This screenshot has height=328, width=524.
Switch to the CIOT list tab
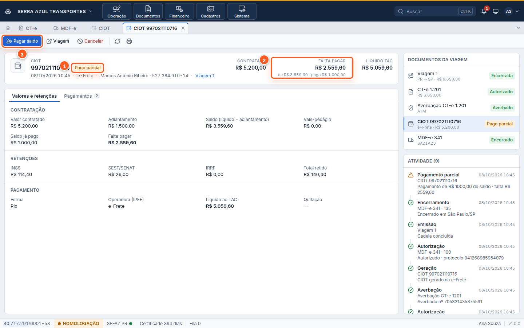point(101,28)
